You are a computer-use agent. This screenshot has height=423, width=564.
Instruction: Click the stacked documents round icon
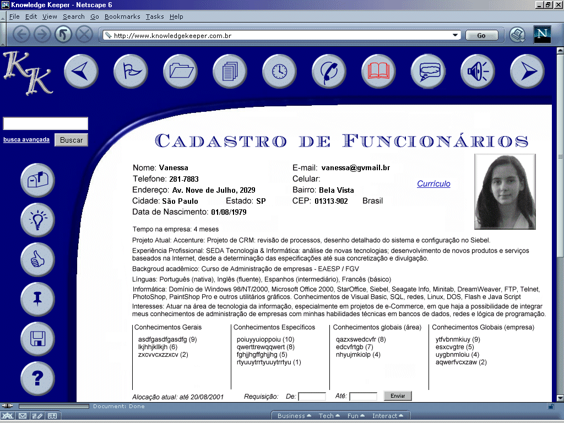[x=230, y=71]
